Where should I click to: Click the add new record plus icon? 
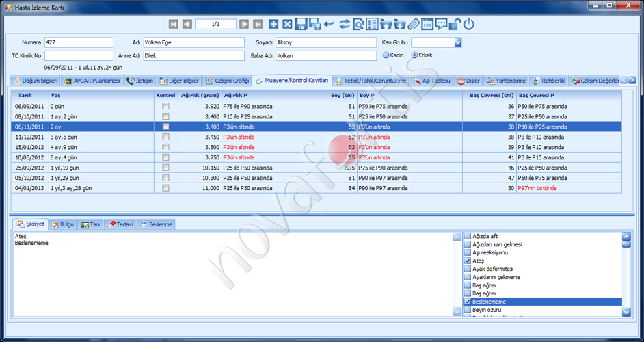[273, 24]
